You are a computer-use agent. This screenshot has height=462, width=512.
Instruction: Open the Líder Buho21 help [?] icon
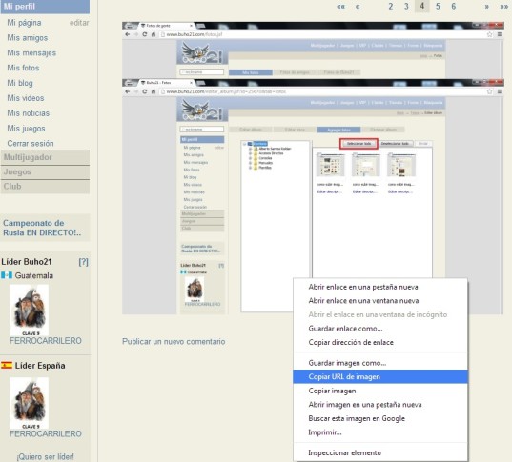83,262
